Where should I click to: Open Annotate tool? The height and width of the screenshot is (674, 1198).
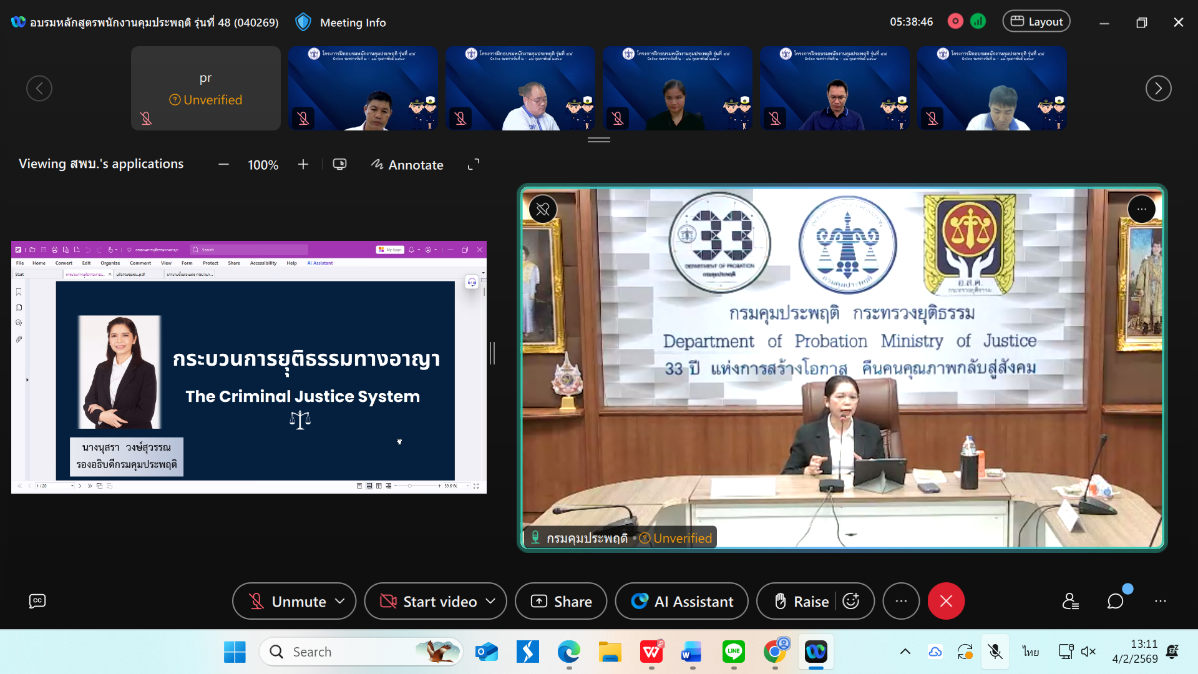tap(407, 165)
